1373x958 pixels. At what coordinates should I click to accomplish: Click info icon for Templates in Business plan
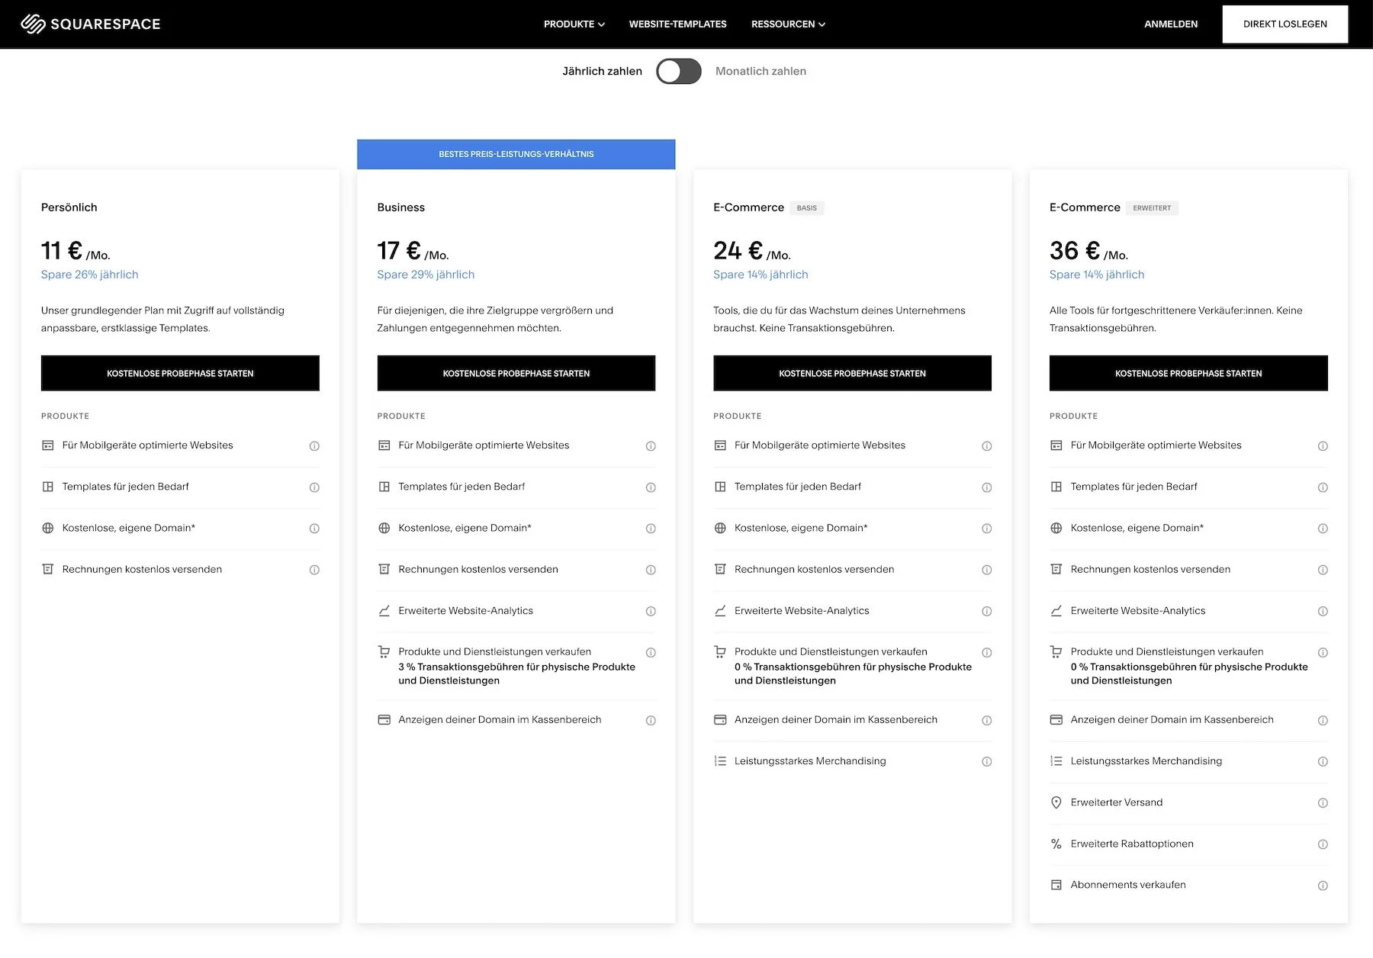[x=651, y=487]
